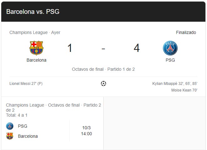Click the Barcelona team name under the crest
The width and height of the screenshot is (207, 150).
tap(36, 60)
